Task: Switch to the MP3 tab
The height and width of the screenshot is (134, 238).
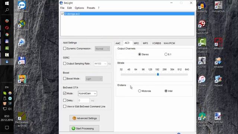Action: pos(145,43)
